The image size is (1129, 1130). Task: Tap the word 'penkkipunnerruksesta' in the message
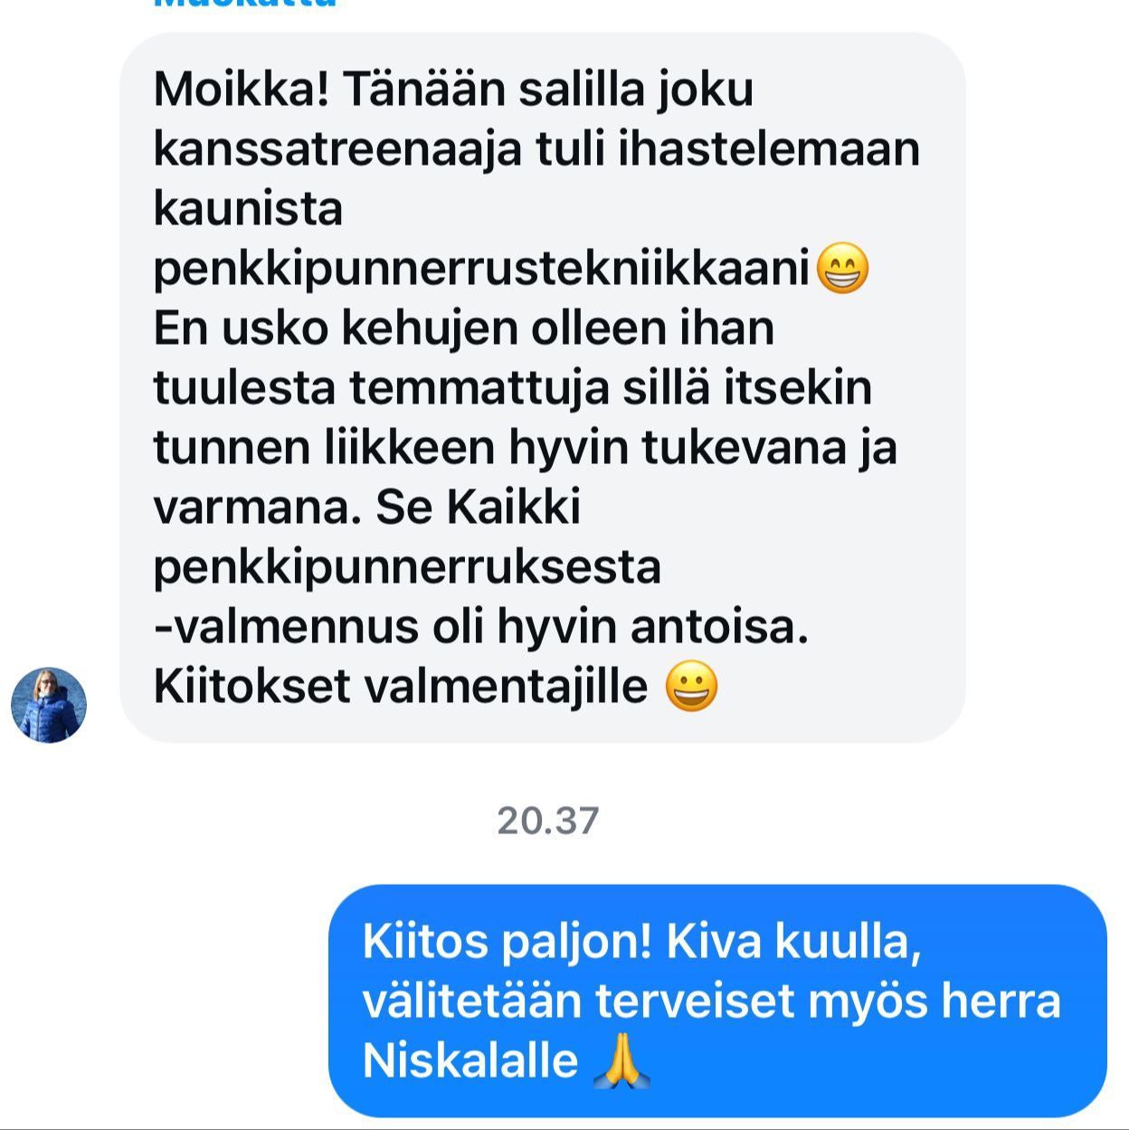[407, 568]
